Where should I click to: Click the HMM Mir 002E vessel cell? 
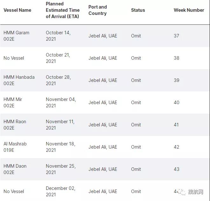click(13, 103)
